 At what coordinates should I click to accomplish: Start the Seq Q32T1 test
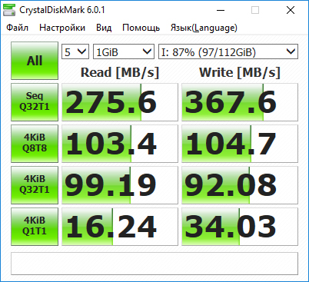click(x=35, y=102)
